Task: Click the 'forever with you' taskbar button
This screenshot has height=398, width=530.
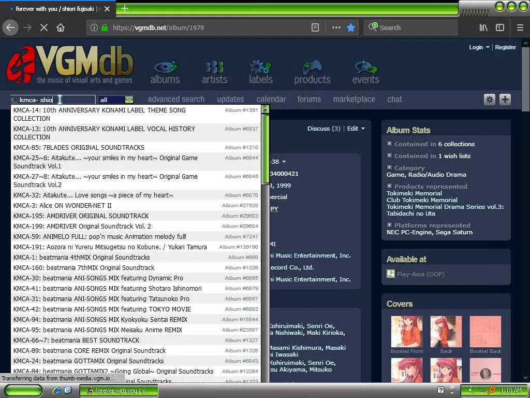Action: click(119, 391)
